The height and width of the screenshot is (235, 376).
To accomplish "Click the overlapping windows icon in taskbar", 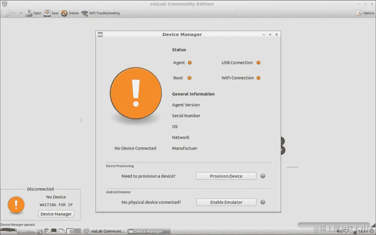I will coord(61,231).
